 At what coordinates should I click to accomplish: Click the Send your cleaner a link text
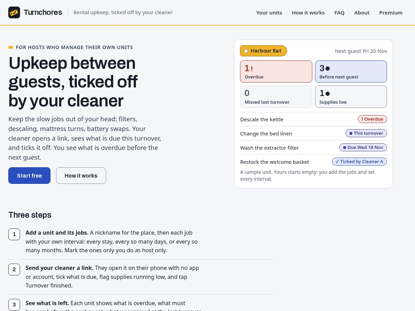pyautogui.click(x=59, y=268)
